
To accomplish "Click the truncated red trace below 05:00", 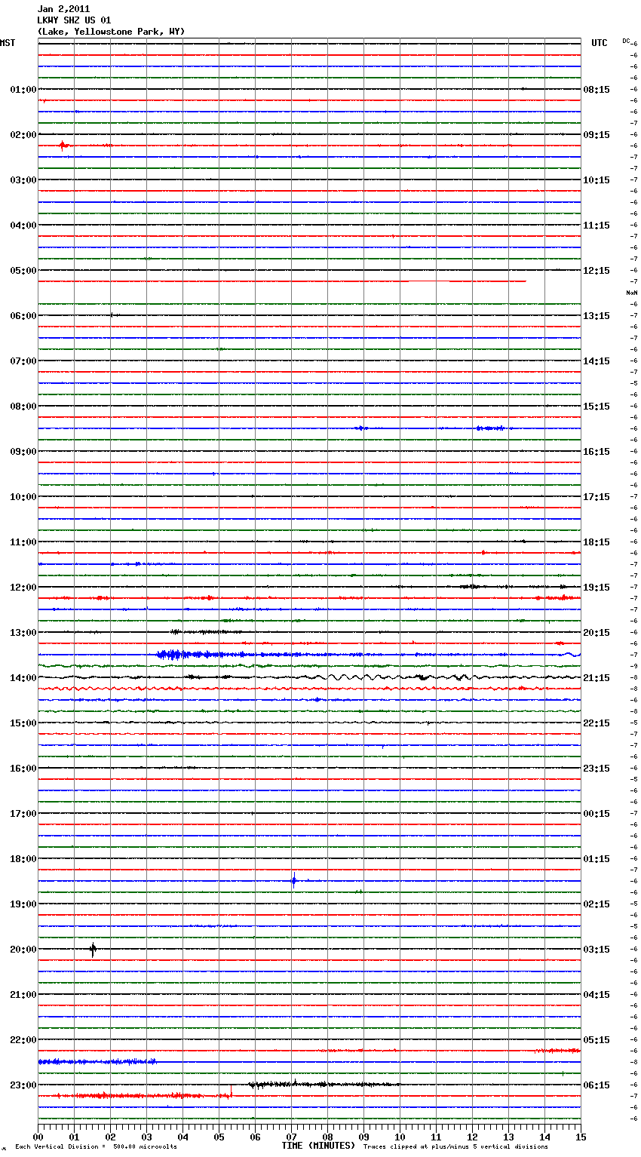I will (282, 281).
